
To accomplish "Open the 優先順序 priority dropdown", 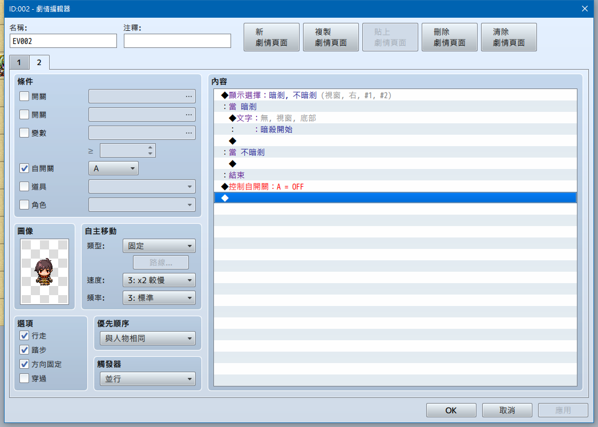I will tap(148, 339).
